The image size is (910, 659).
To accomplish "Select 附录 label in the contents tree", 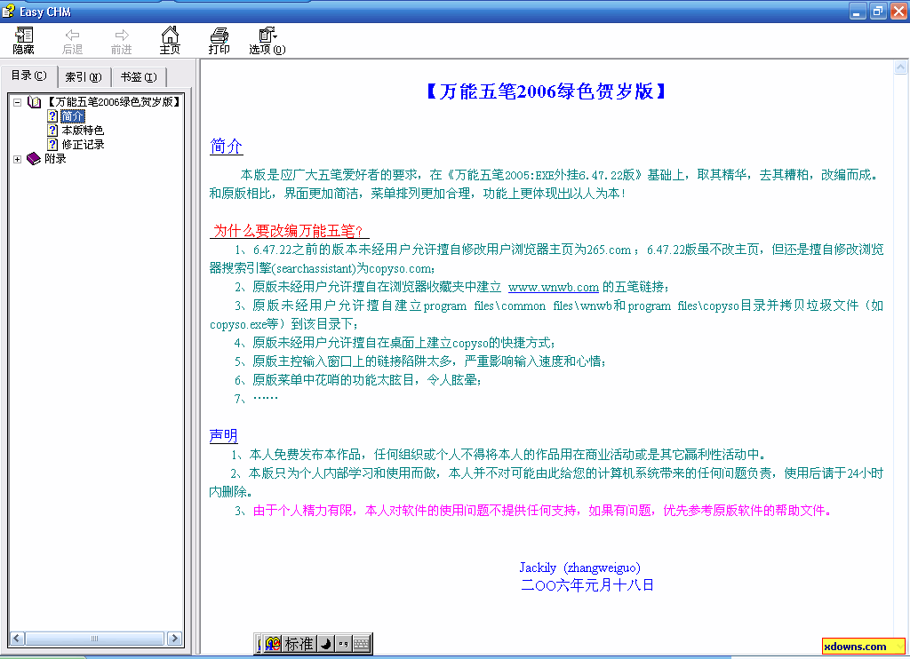I will [55, 158].
